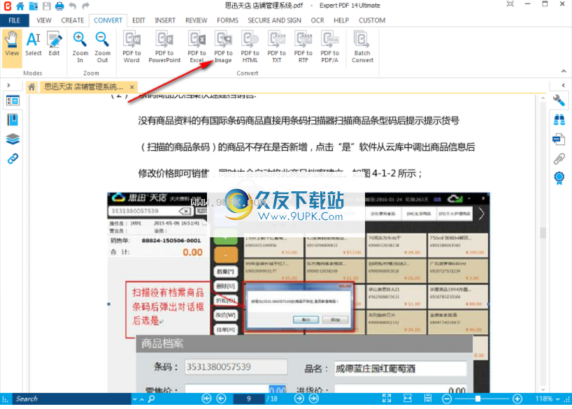
Task: Activate the Edit mode tool
Action: 54,45
